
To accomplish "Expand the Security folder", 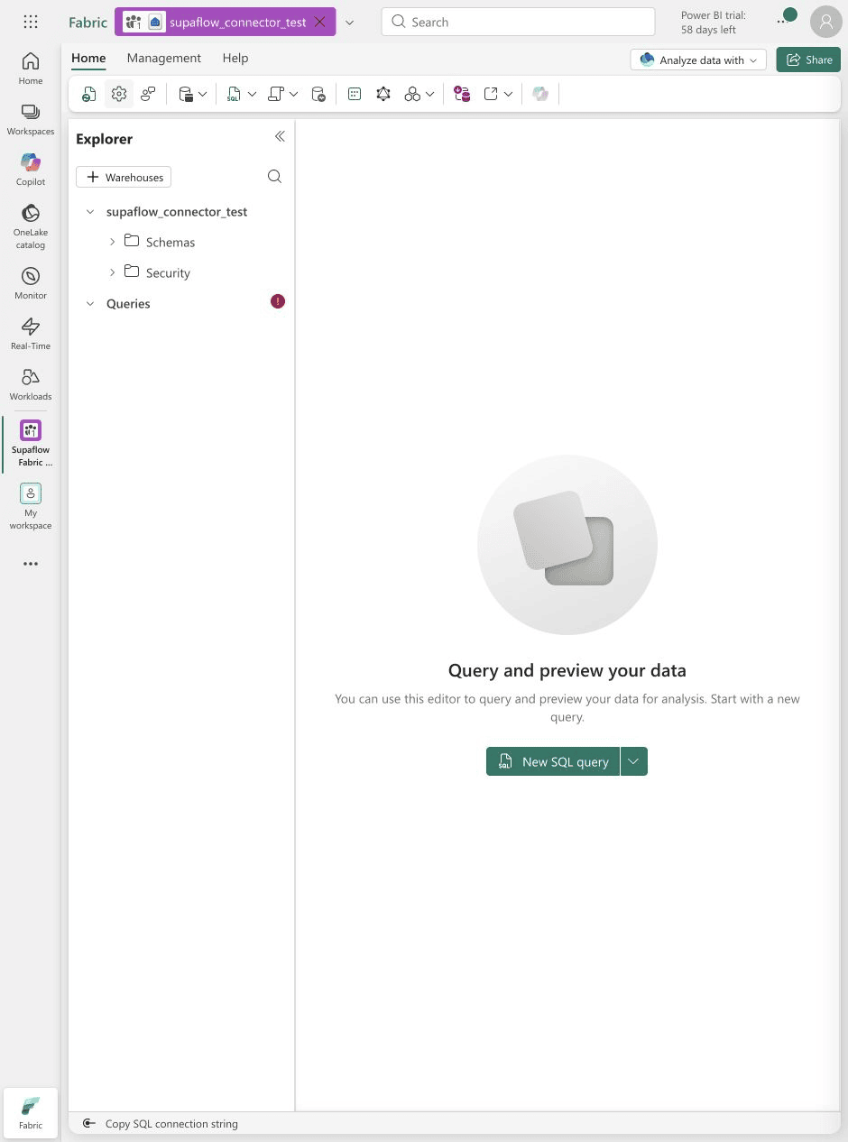I will (x=112, y=272).
